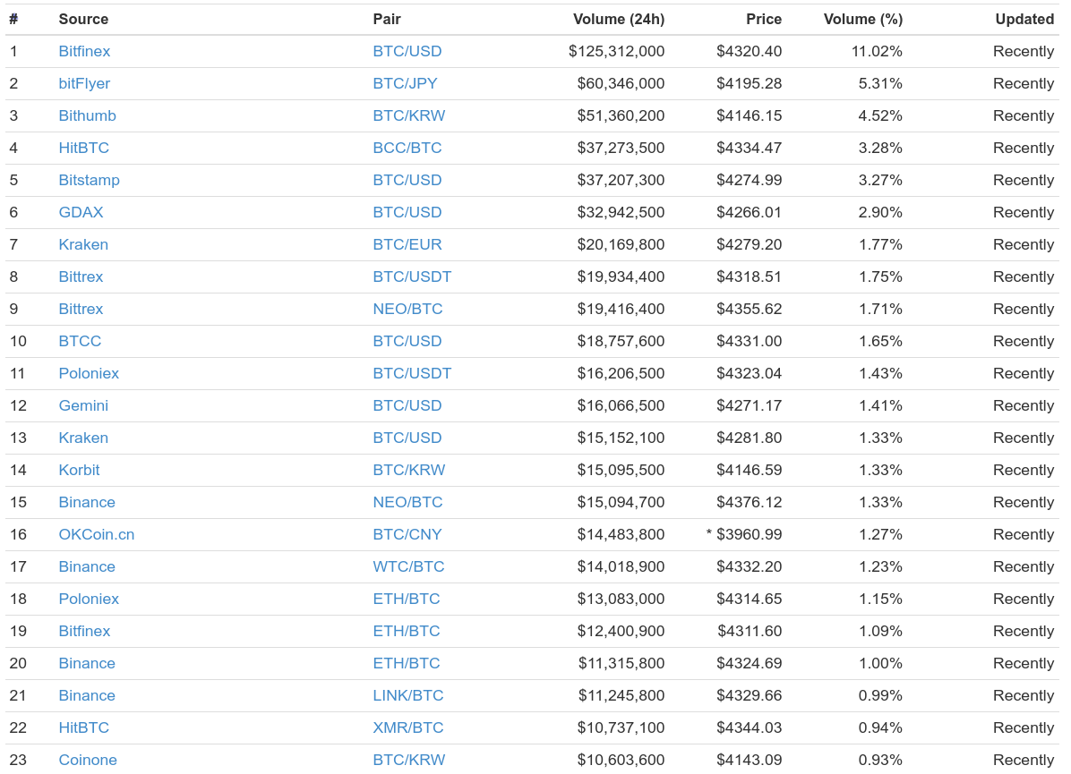The height and width of the screenshot is (774, 1071).
Task: Select the 11.02% volume share cell
Action: 877,51
